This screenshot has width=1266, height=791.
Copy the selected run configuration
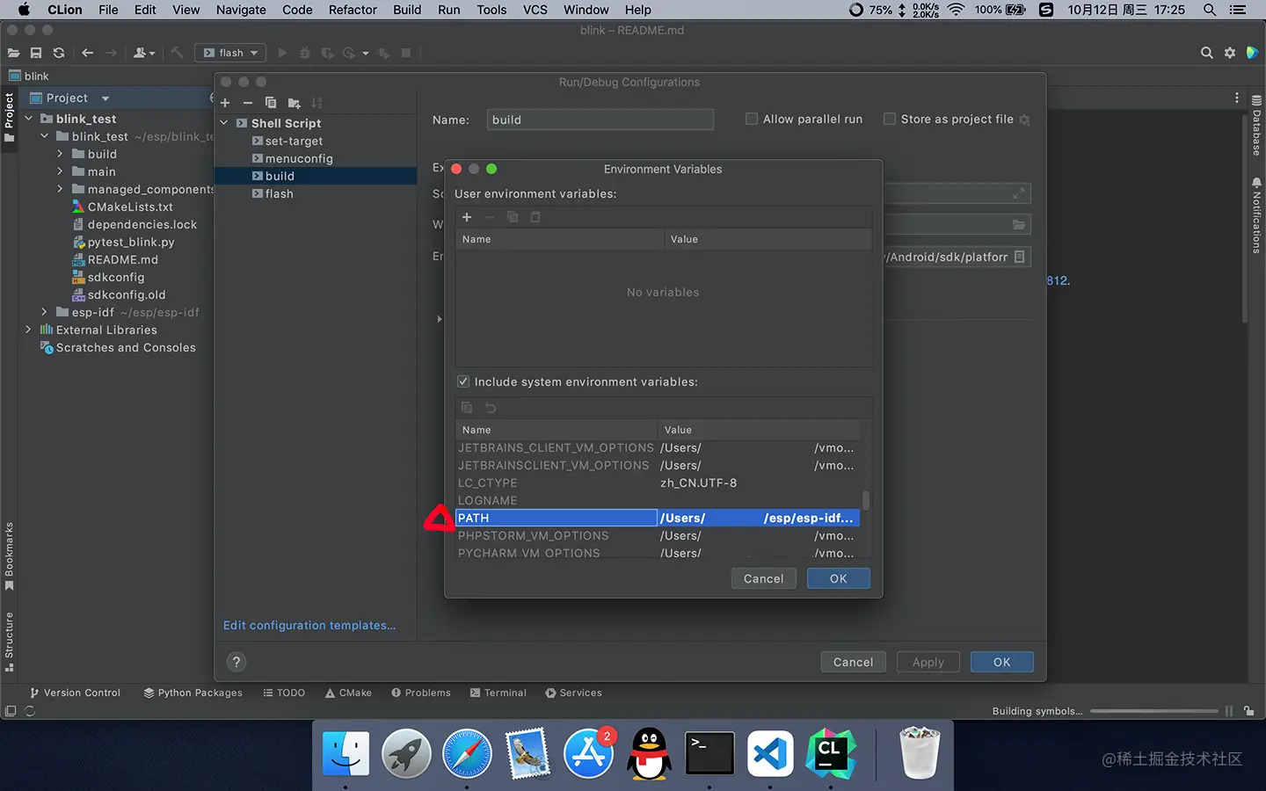tap(271, 103)
